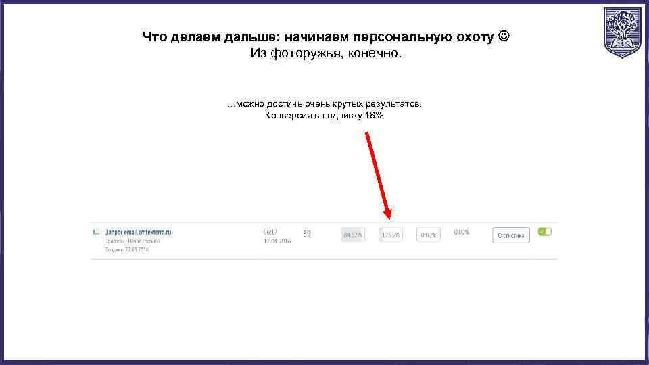Click the creation date line 22.03.2016
This screenshot has width=649, height=365.
pos(127,249)
